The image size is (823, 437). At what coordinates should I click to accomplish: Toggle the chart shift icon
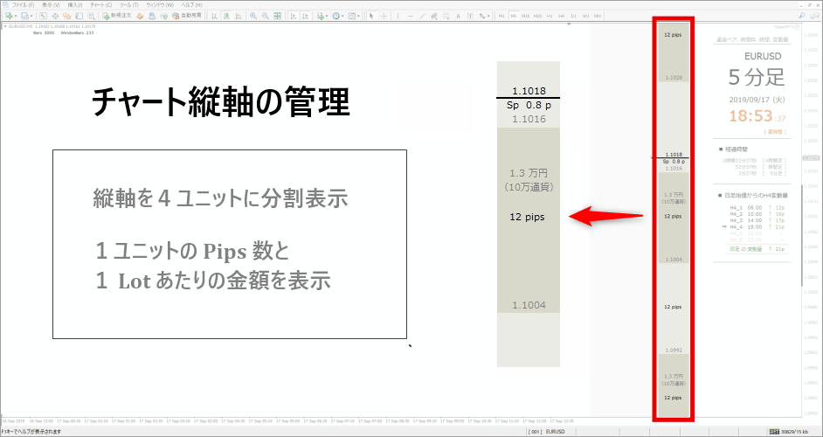(306, 16)
